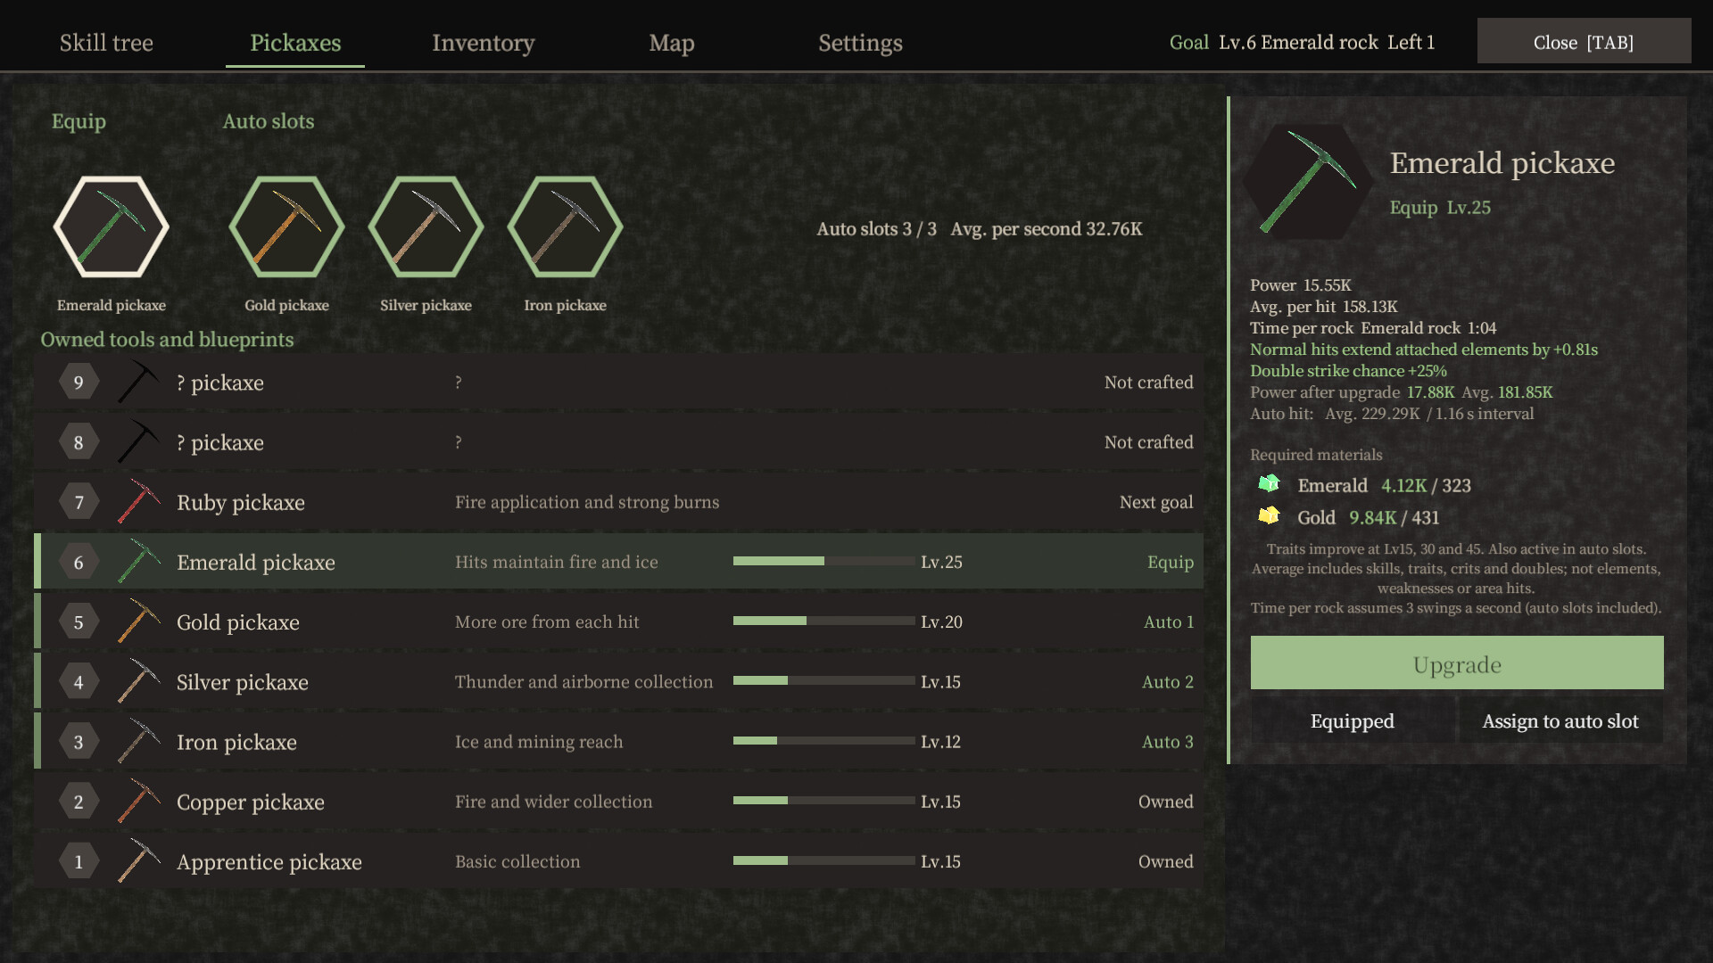Click the Equipped button
This screenshot has width=1713, height=963.
pyautogui.click(x=1352, y=721)
